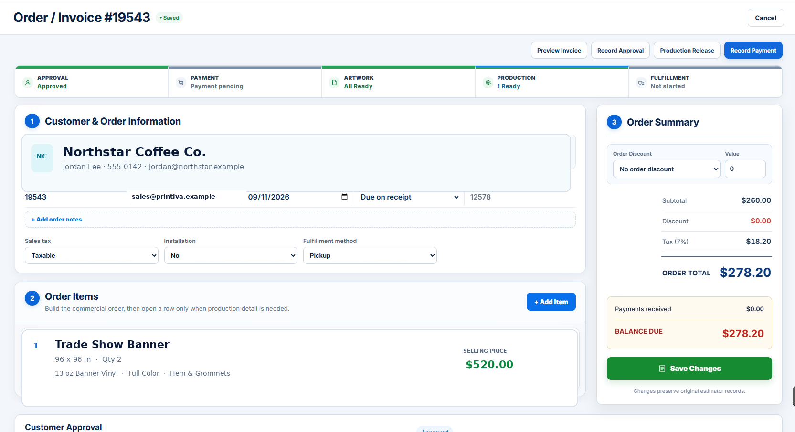Click the Northstar Coffee Co. customer name
The height and width of the screenshot is (432, 795).
(x=135, y=152)
